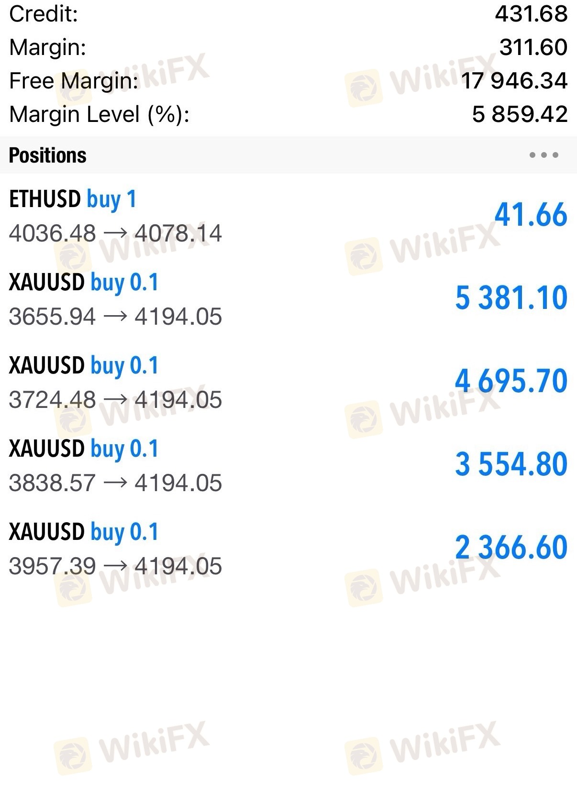
Task: Tap the 2 366.60 profit value
Action: click(x=511, y=548)
